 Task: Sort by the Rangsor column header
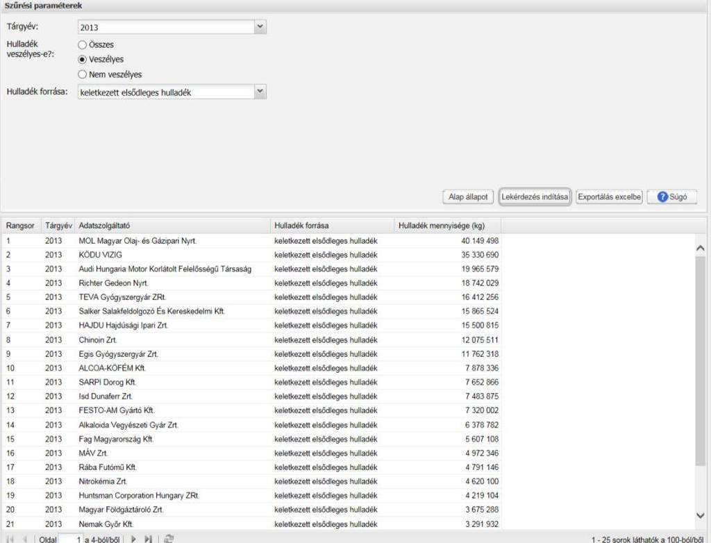(x=20, y=226)
